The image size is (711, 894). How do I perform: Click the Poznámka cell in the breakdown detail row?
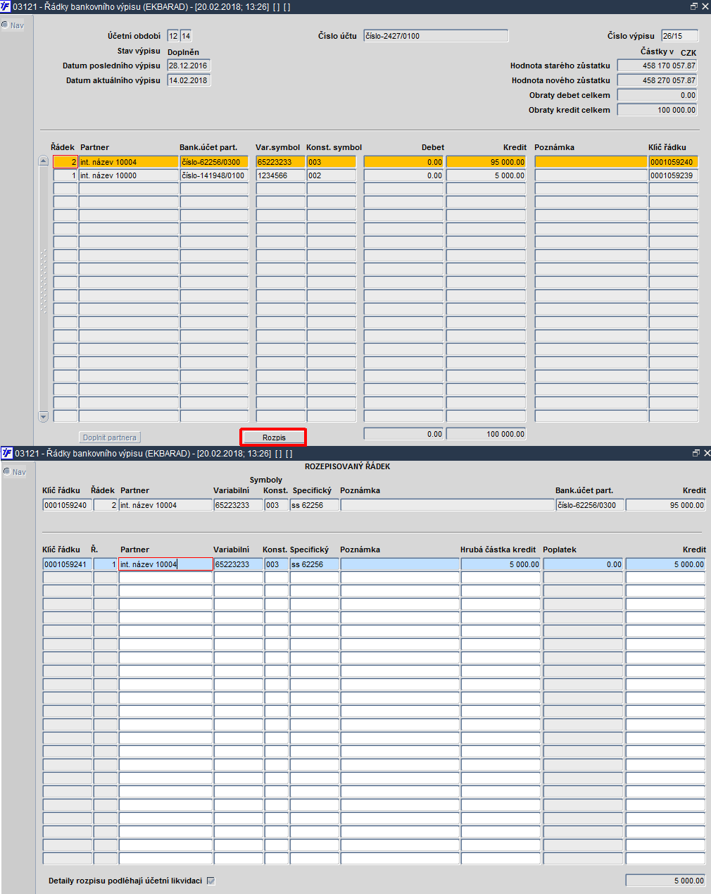tap(401, 564)
